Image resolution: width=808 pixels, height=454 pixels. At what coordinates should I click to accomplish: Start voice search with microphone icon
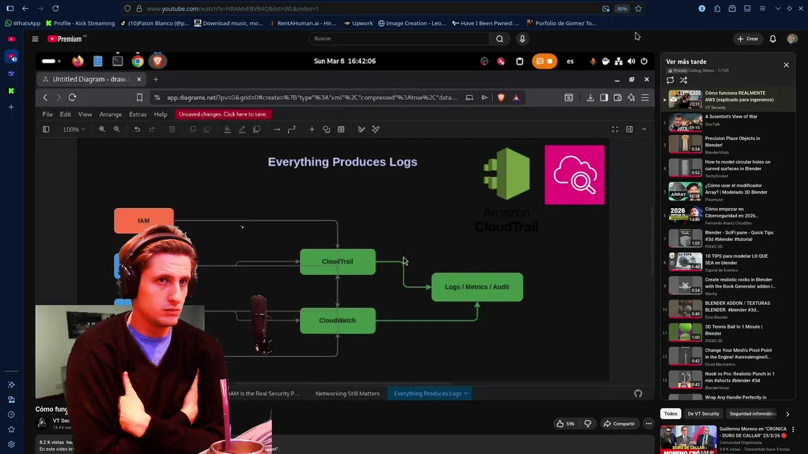click(522, 39)
